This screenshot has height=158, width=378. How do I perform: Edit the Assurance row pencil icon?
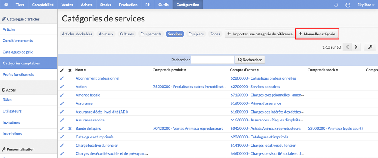[x=62, y=103]
